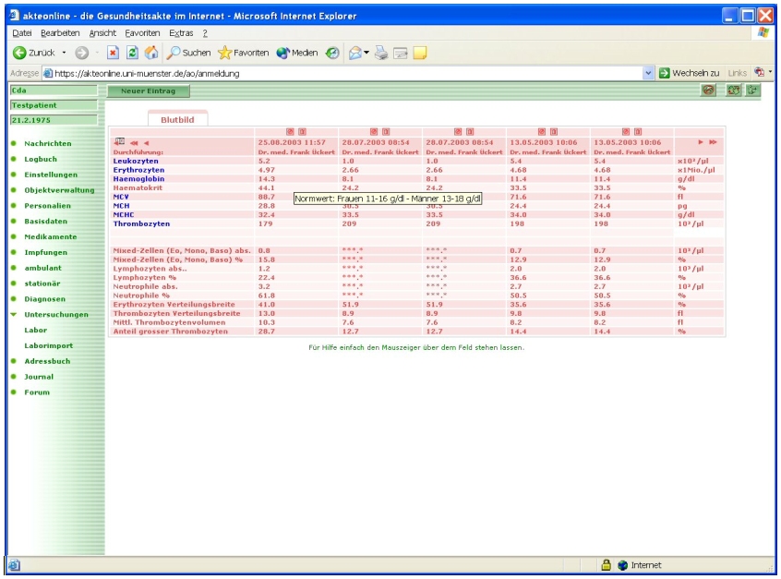
Task: Open Logbuch in the sidebar
Action: (x=41, y=159)
